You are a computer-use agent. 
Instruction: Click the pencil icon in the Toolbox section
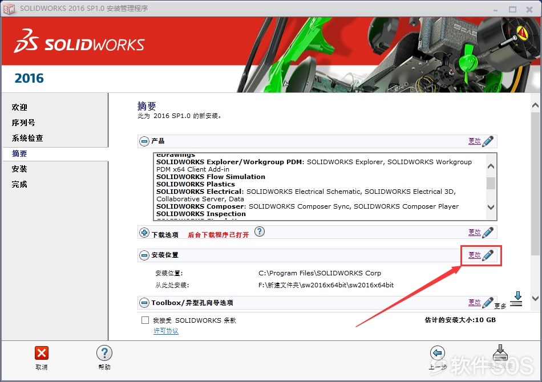point(488,303)
